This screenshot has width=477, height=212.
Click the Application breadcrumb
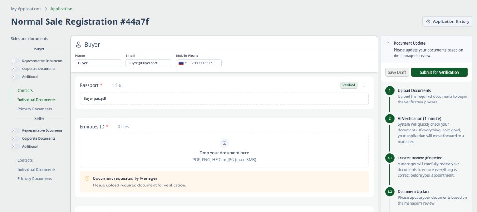point(61,9)
